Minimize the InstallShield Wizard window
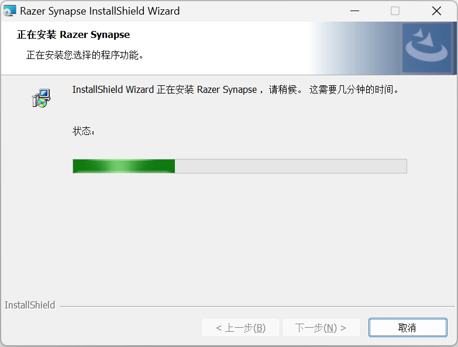Image resolution: width=458 pixels, height=347 pixels. (354, 11)
